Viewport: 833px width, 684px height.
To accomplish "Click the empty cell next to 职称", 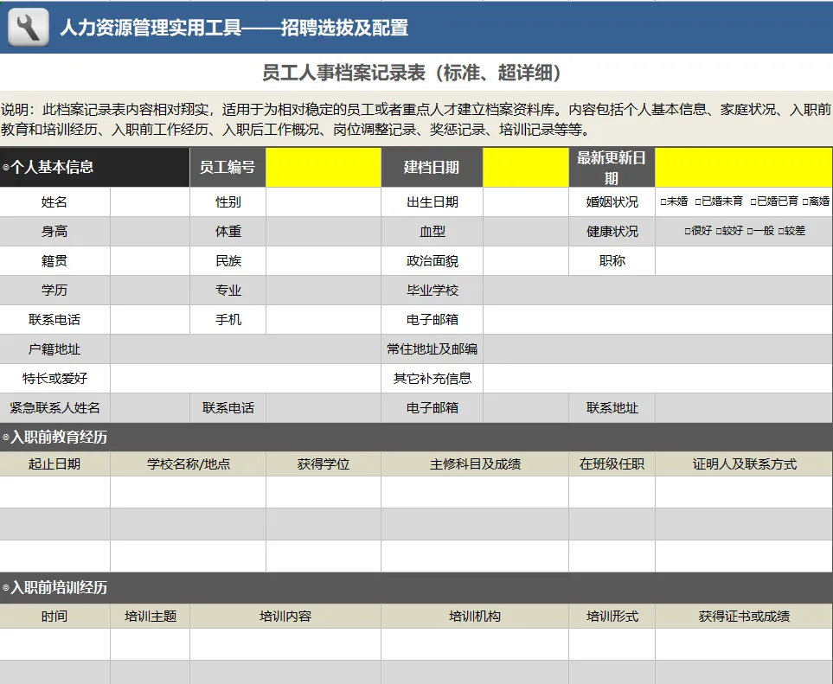I will 744,261.
